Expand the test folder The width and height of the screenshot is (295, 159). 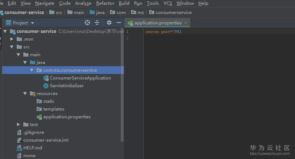point(18,125)
